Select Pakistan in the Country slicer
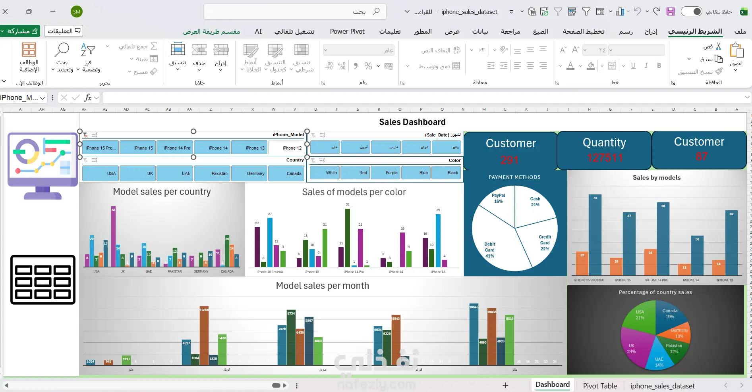This screenshot has width=752, height=392. 212,173
